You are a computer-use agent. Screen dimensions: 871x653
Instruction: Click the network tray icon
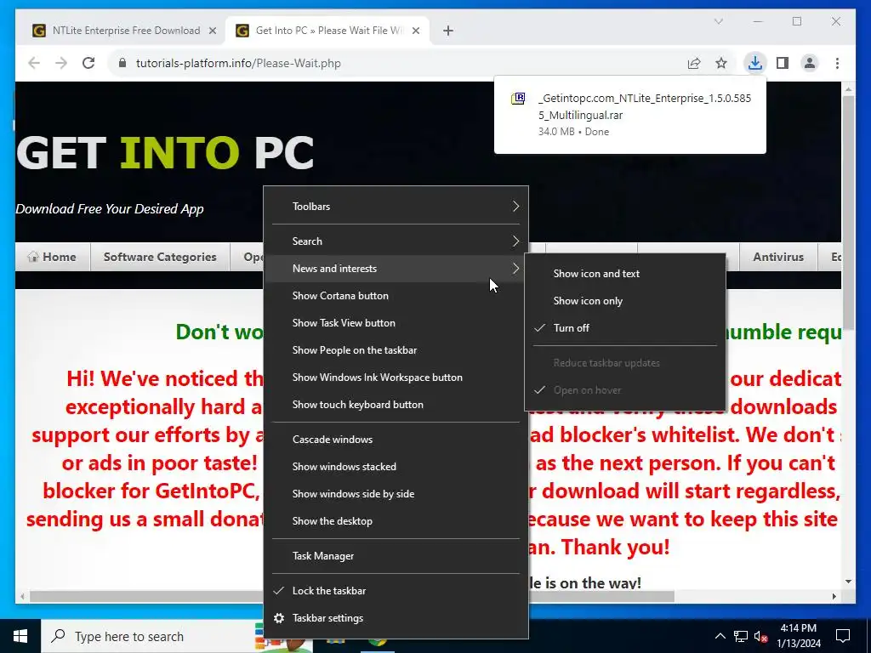(x=741, y=636)
